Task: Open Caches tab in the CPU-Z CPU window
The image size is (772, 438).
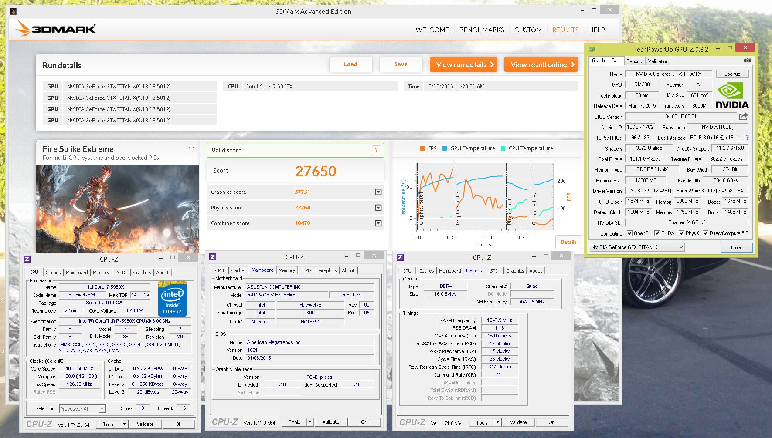Action: [53, 273]
